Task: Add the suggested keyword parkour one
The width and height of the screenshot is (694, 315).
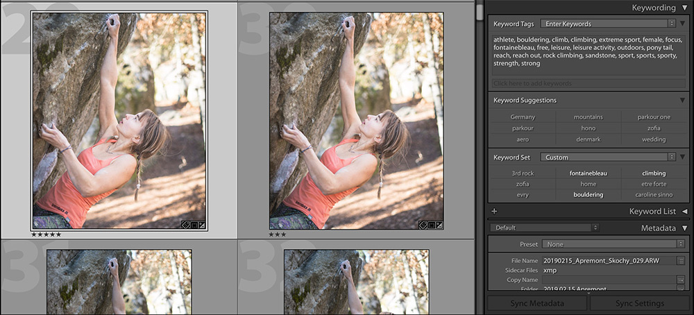Action: 654,117
